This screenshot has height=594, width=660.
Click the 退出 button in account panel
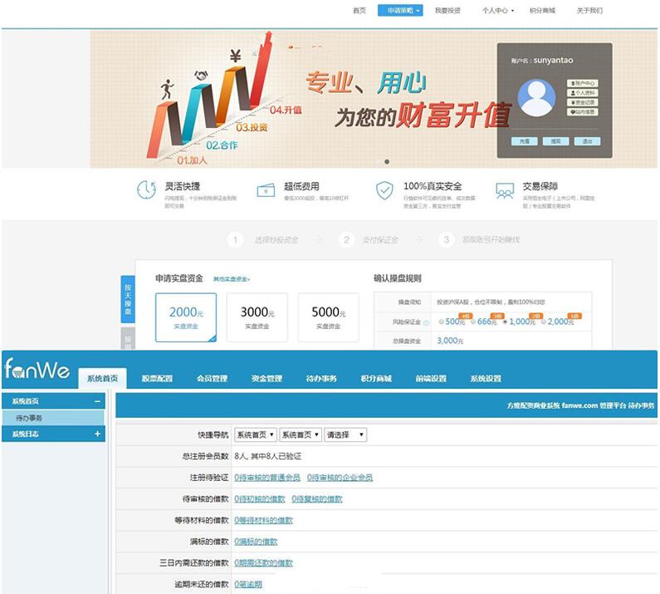pos(587,141)
